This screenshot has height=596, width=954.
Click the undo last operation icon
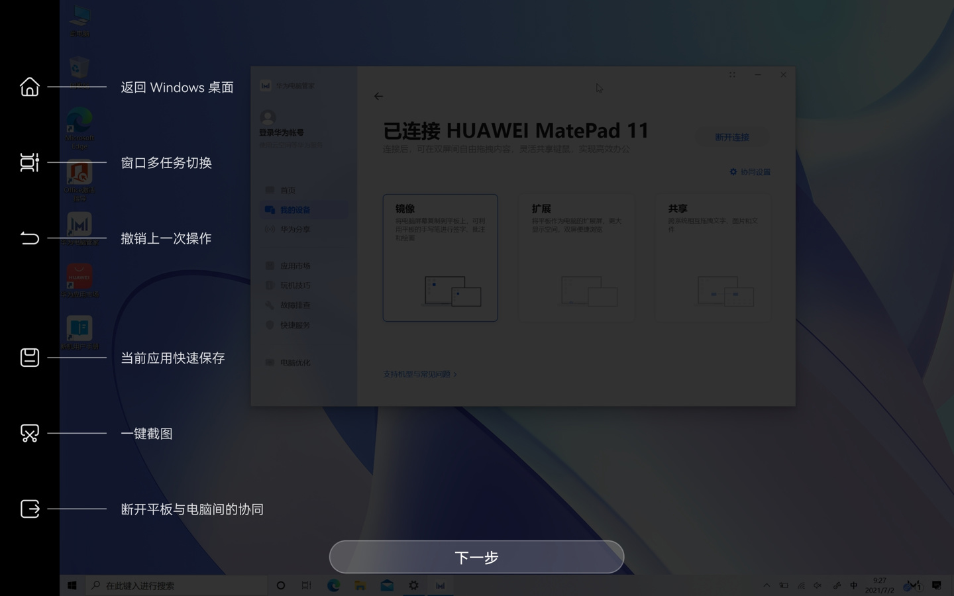(30, 238)
